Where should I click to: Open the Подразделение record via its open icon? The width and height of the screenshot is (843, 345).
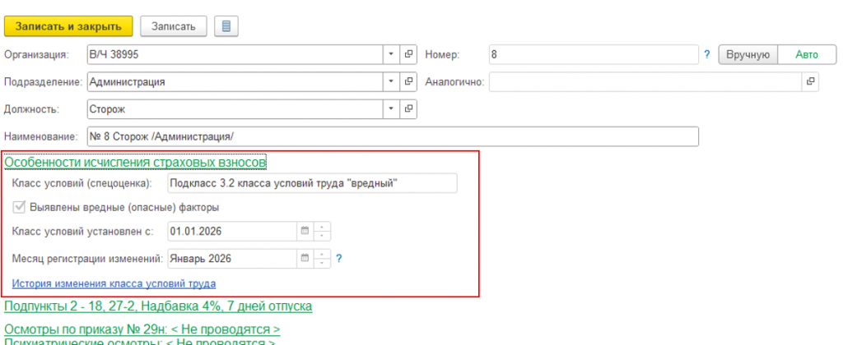408,81
